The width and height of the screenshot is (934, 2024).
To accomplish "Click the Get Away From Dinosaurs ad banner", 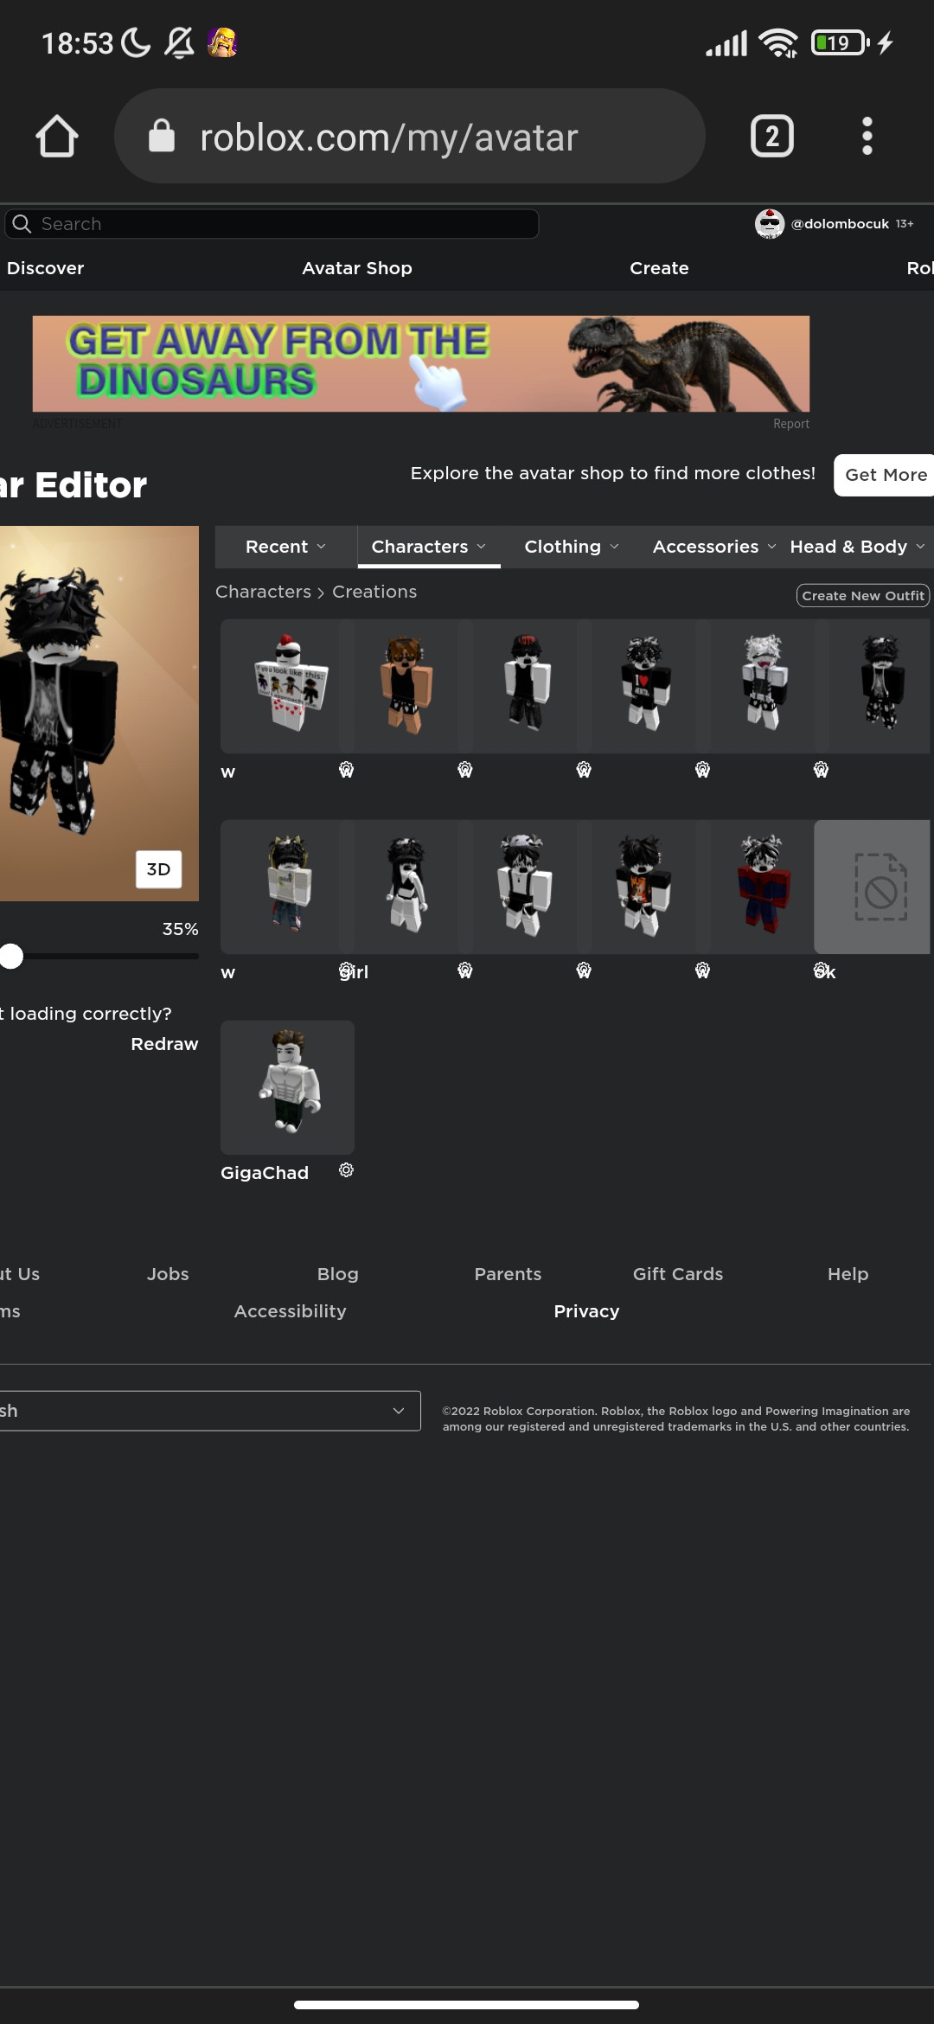I will (x=421, y=363).
